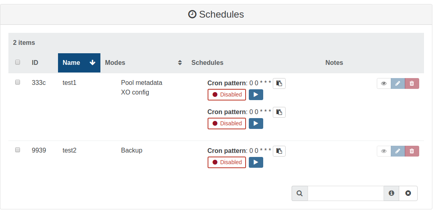Select all jobs with header checkbox
This screenshot has height=213, width=434.
pyautogui.click(x=18, y=62)
